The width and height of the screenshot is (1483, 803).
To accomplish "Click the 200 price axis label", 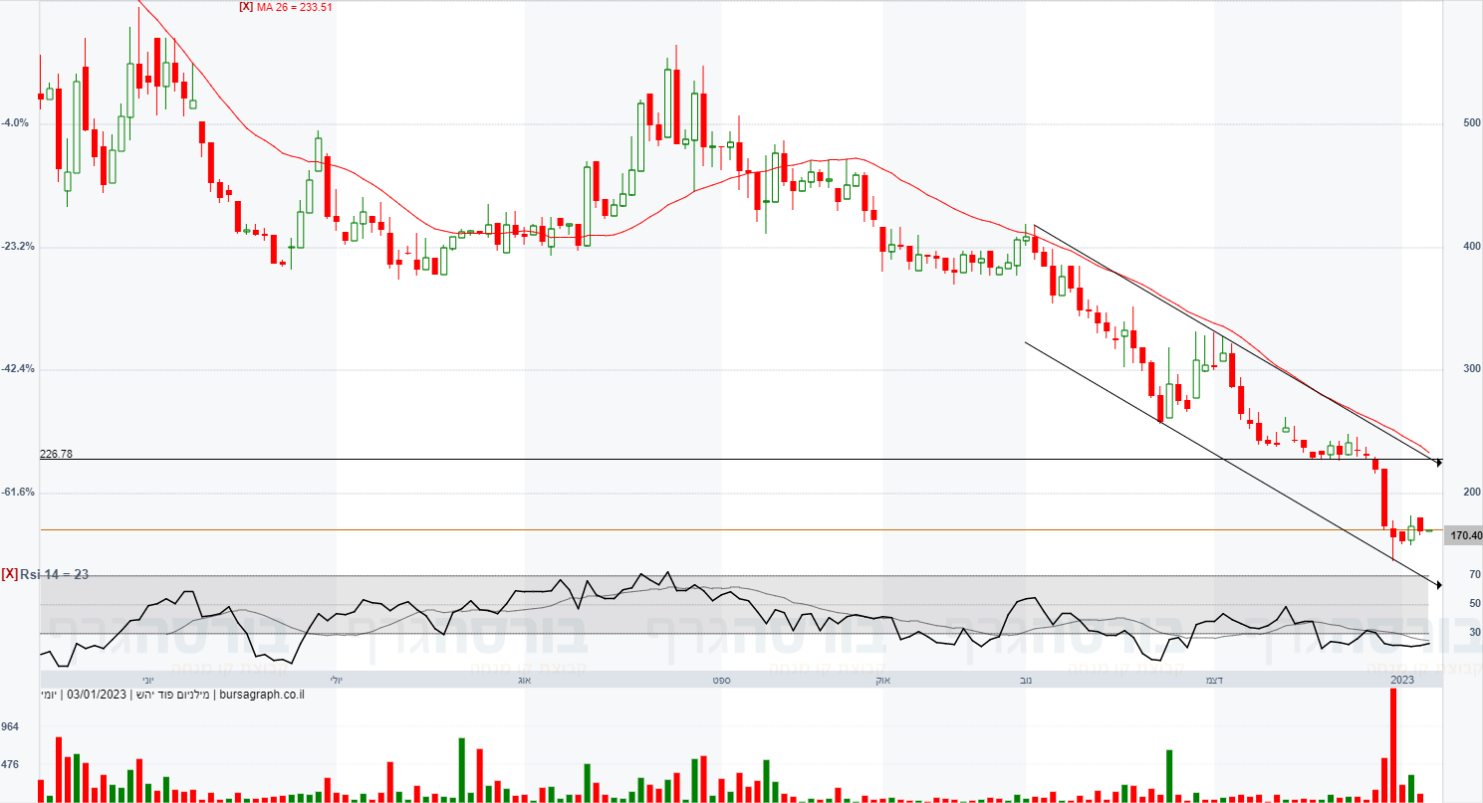I will tap(1472, 493).
